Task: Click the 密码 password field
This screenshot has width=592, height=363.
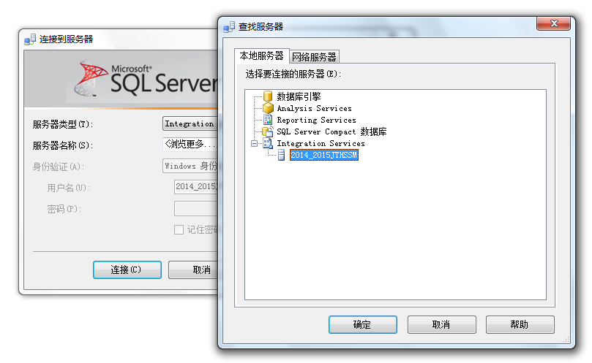Action: pyautogui.click(x=196, y=208)
